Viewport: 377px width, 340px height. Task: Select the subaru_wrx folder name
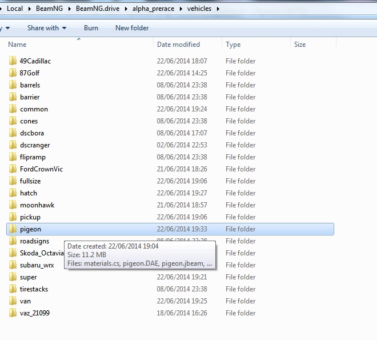pyautogui.click(x=37, y=265)
